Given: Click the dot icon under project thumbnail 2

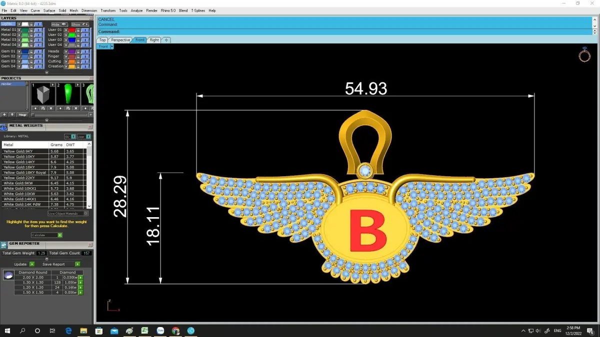Looking at the screenshot, I should pos(60,108).
